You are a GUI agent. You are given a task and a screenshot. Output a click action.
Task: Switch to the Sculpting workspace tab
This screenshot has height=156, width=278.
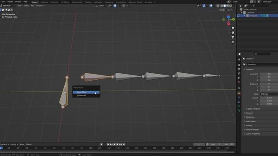54,2
